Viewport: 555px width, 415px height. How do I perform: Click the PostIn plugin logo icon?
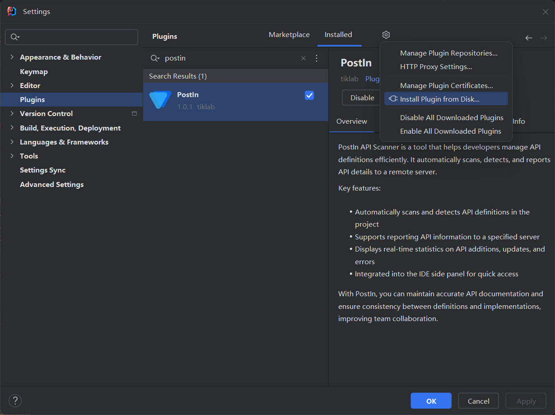pos(160,100)
